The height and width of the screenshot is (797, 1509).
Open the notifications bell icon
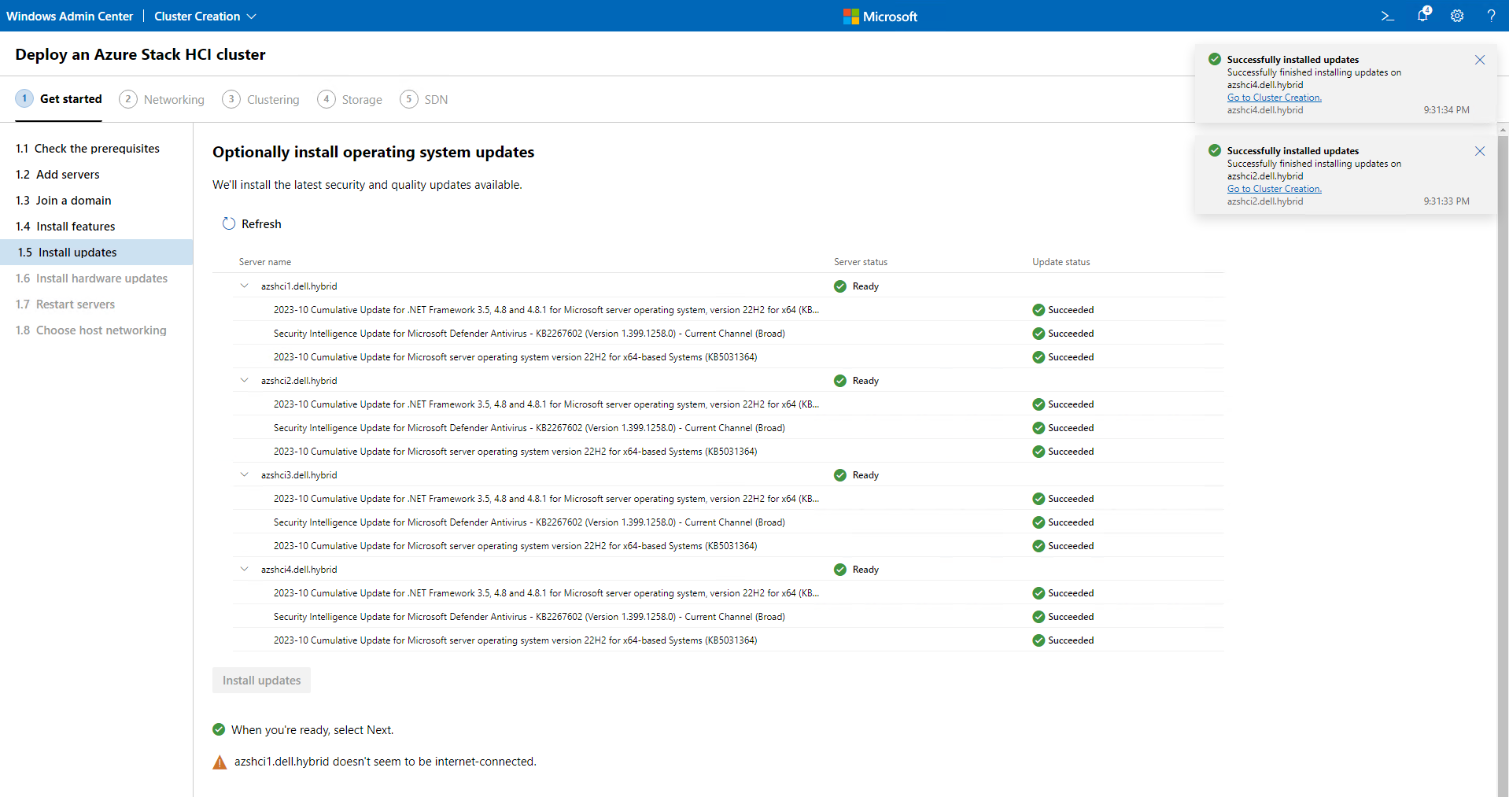pyautogui.click(x=1422, y=16)
